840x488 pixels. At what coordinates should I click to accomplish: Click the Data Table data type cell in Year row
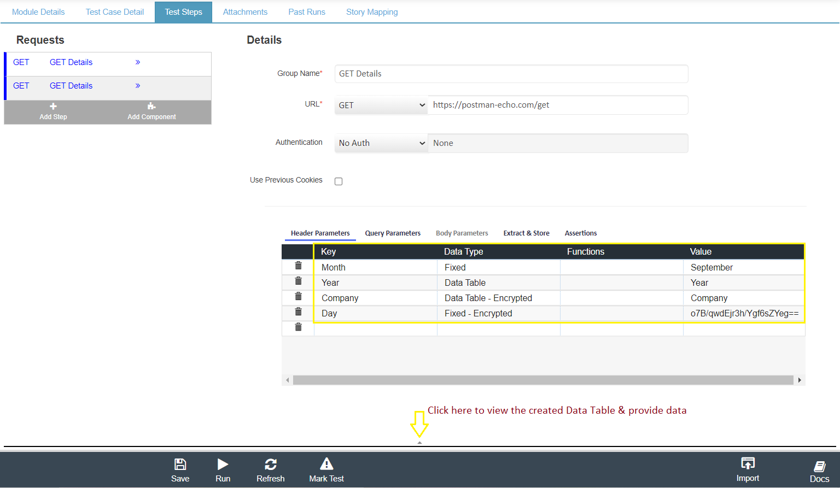point(499,283)
